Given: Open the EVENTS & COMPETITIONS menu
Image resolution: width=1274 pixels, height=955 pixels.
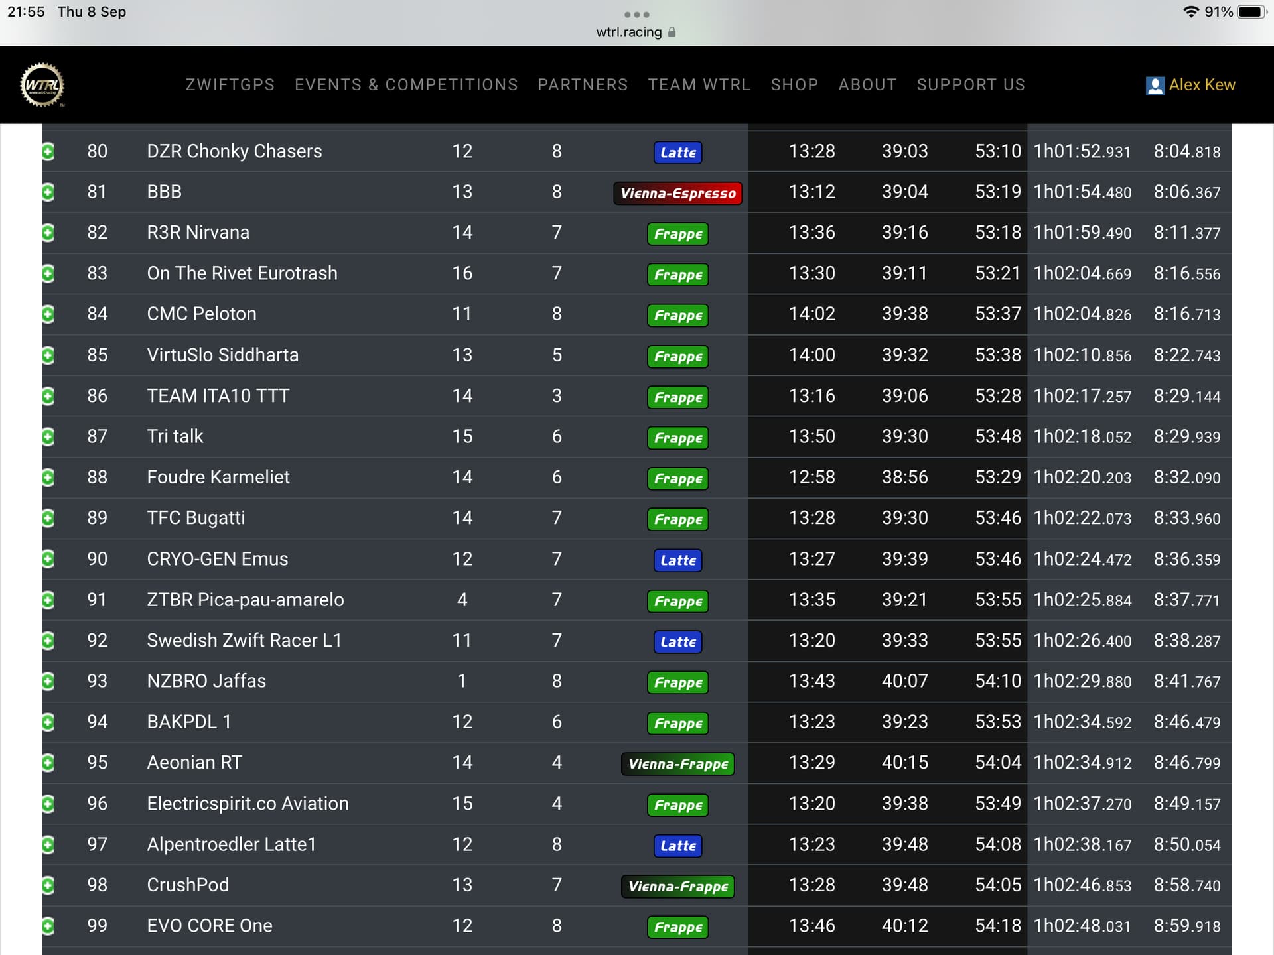Looking at the screenshot, I should click(406, 85).
